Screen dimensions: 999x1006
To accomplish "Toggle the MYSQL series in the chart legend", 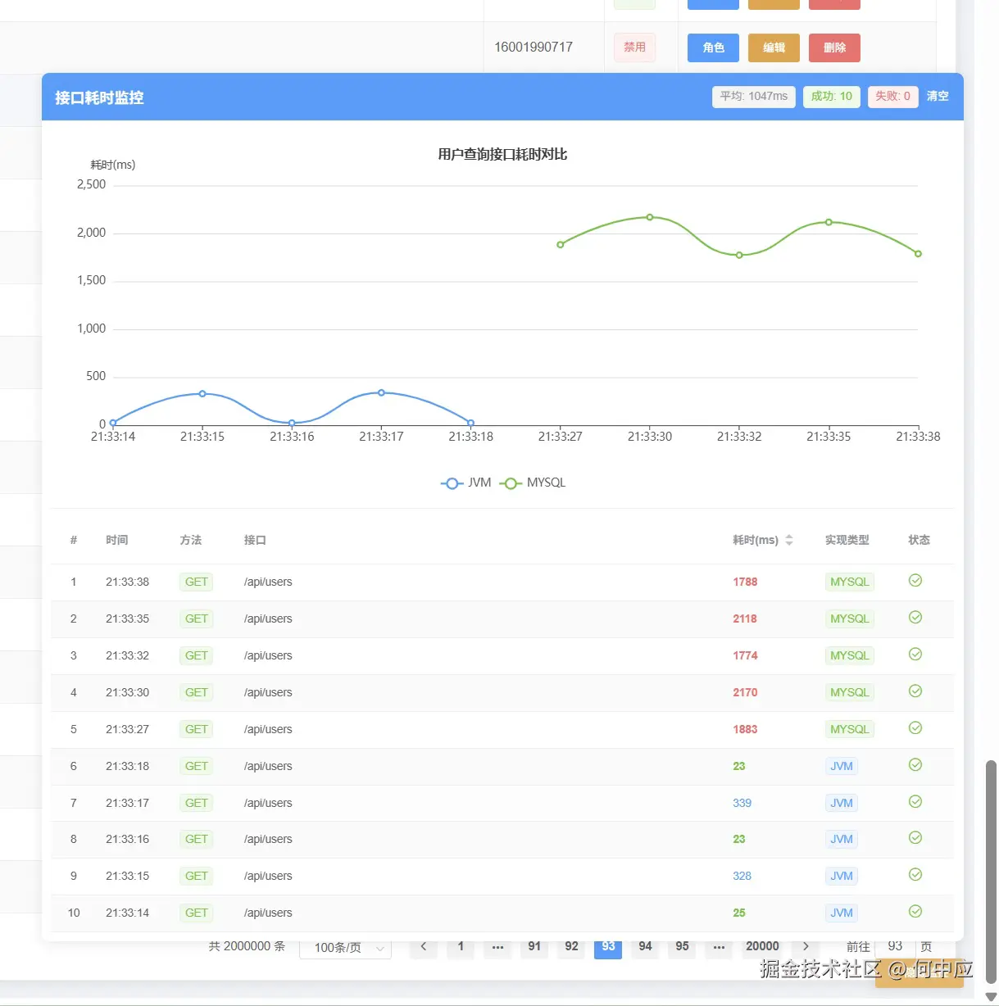I will click(x=533, y=483).
